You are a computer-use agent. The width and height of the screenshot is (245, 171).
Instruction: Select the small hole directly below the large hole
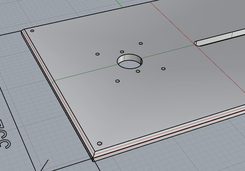pyautogui.click(x=138, y=71)
